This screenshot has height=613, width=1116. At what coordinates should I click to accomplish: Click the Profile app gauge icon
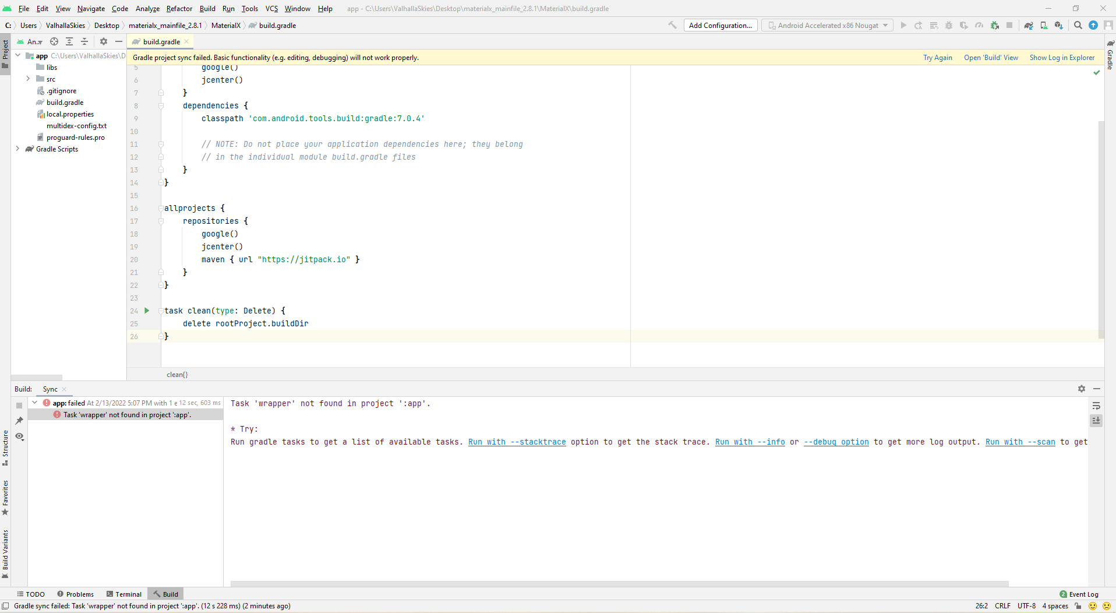pos(979,25)
